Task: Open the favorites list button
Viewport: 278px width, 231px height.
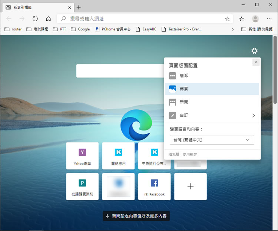Action: click(242, 19)
